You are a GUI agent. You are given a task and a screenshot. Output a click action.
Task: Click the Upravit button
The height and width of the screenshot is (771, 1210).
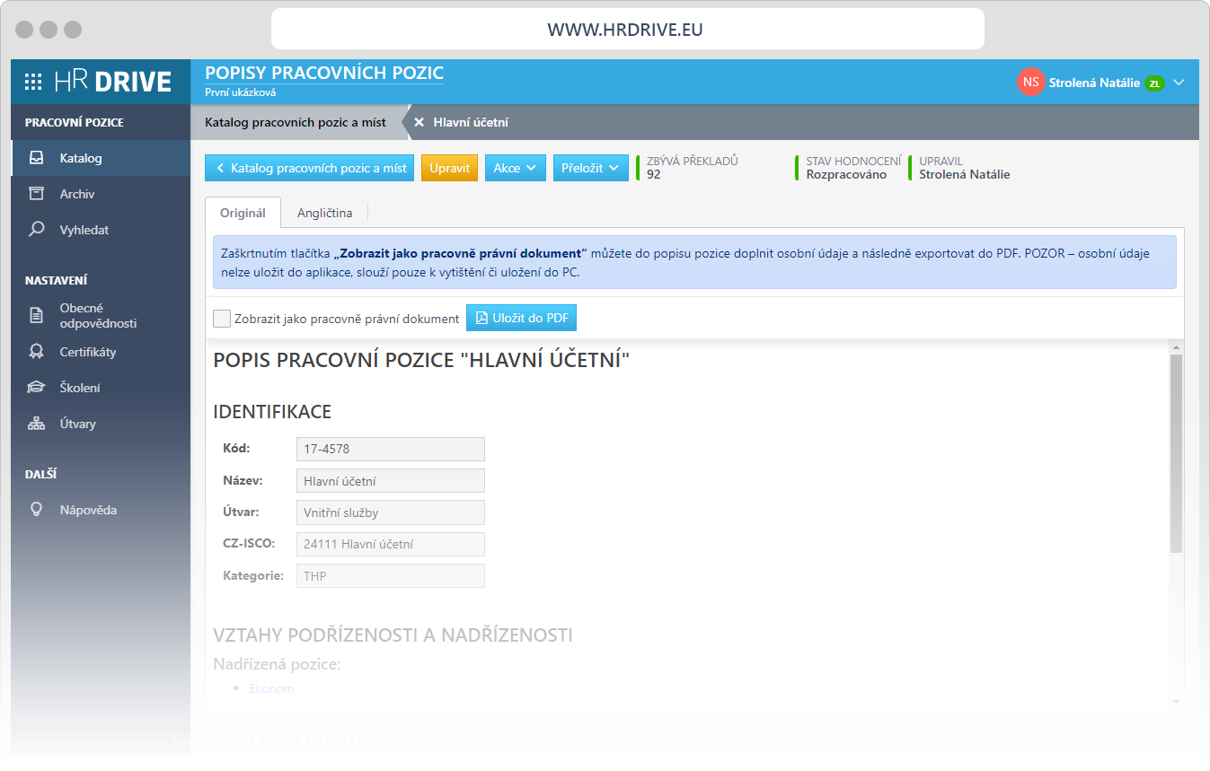pos(449,167)
